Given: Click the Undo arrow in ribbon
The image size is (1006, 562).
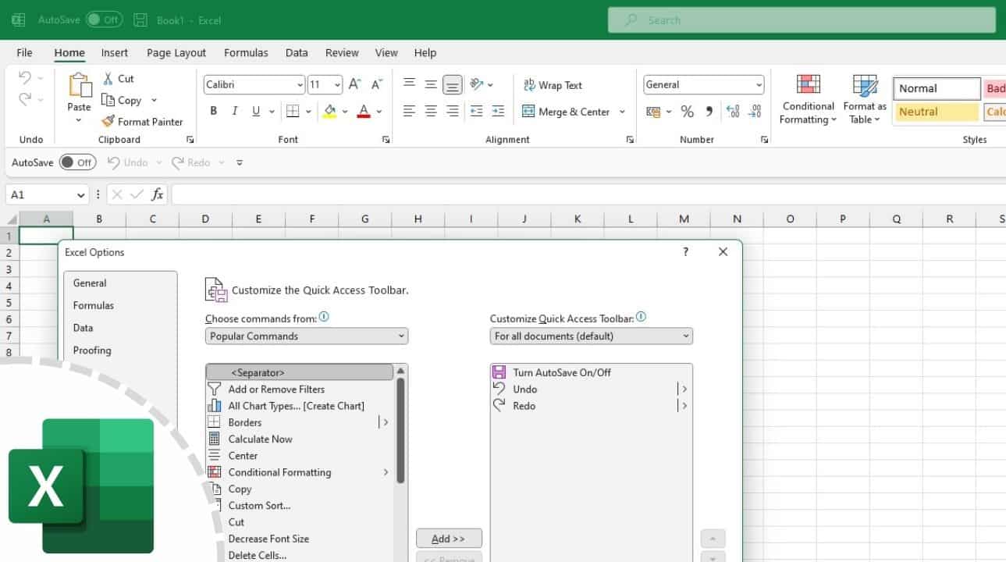Looking at the screenshot, I should [25, 78].
